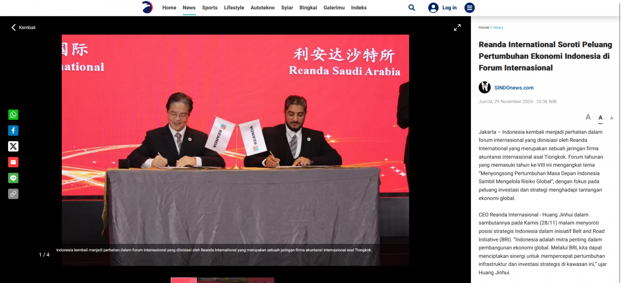Click the article headline Reanda International

[545, 56]
